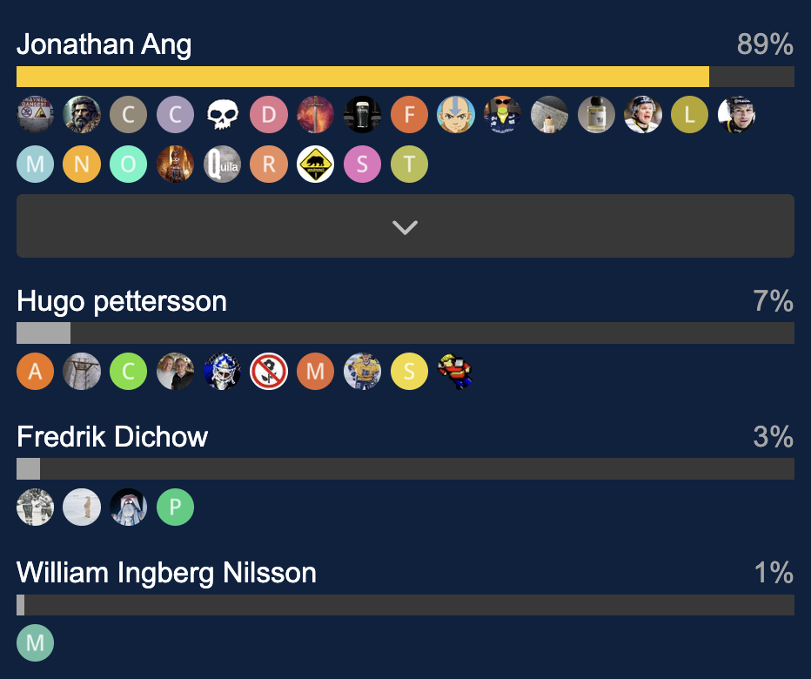Select the bald cartoon boy with arrow avatar
811x679 pixels.
coord(457,115)
